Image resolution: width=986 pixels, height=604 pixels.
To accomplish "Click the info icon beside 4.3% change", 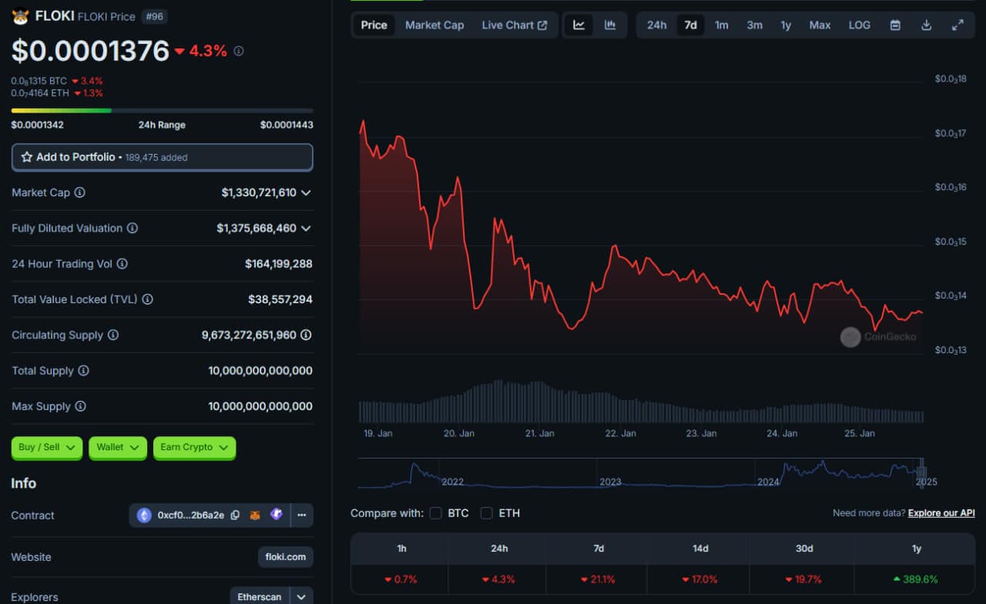I will (x=239, y=51).
